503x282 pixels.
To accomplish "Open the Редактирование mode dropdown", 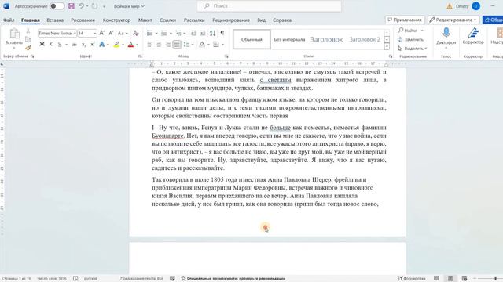I will click(x=453, y=20).
